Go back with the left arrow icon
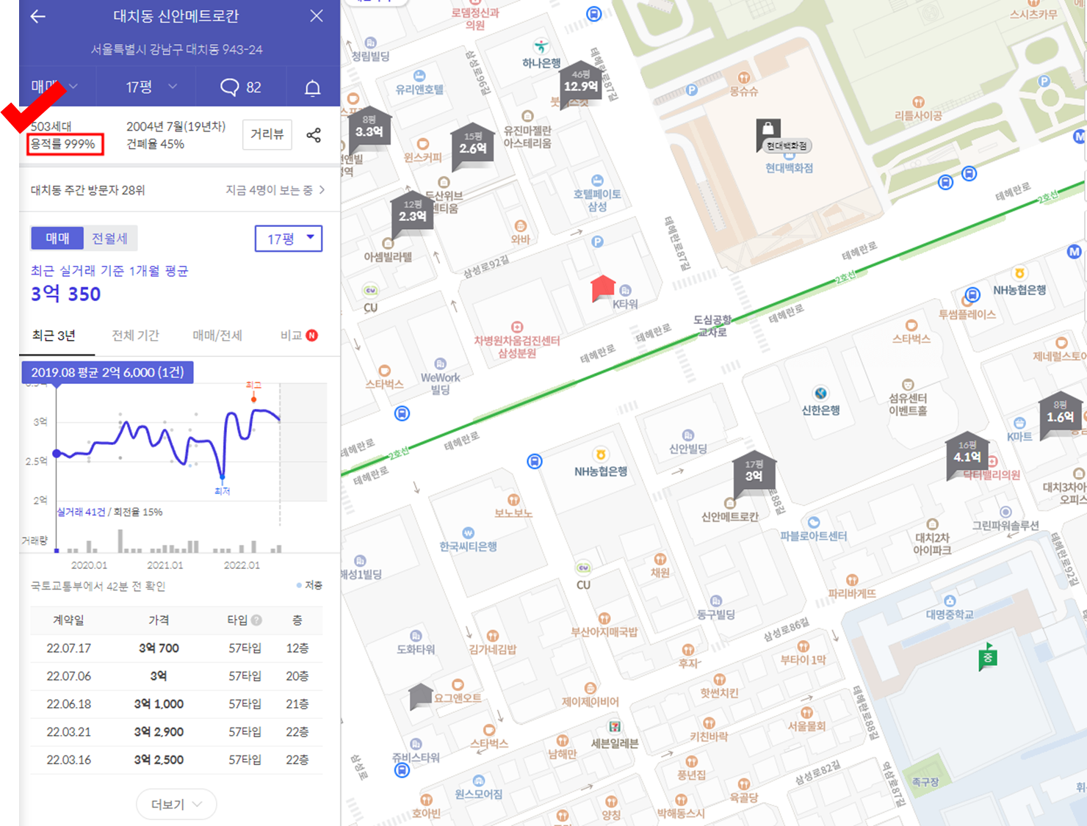 coord(38,16)
